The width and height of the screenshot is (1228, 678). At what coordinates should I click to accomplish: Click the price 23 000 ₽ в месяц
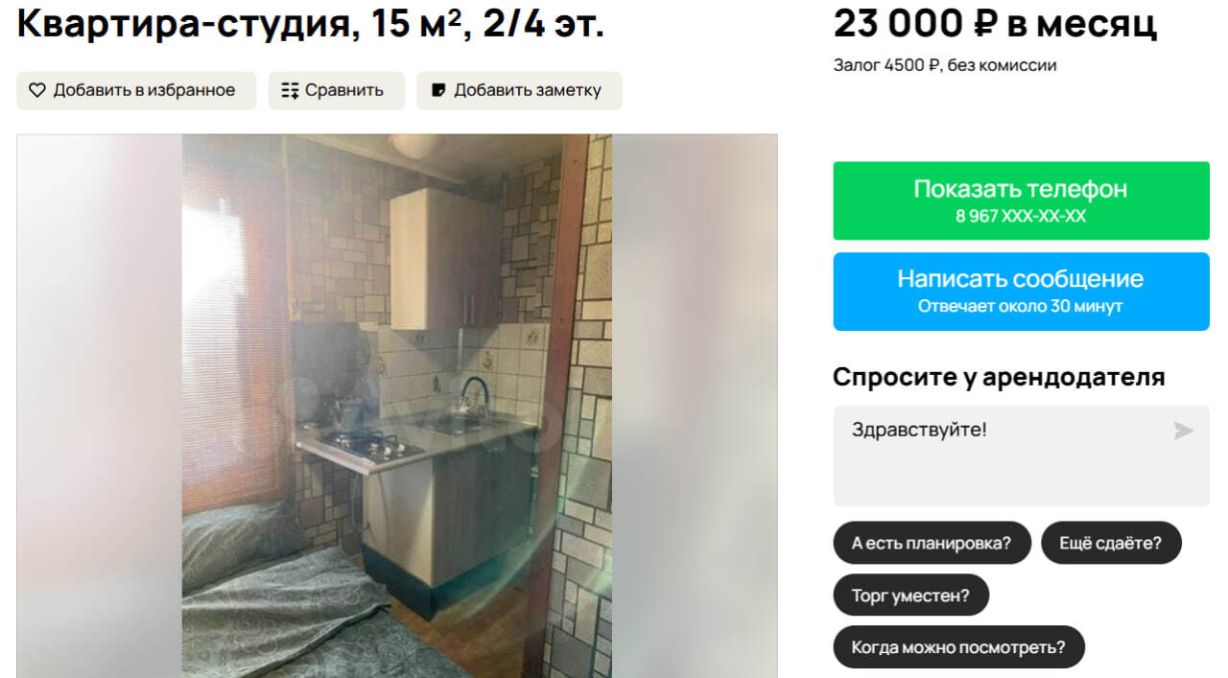(996, 23)
